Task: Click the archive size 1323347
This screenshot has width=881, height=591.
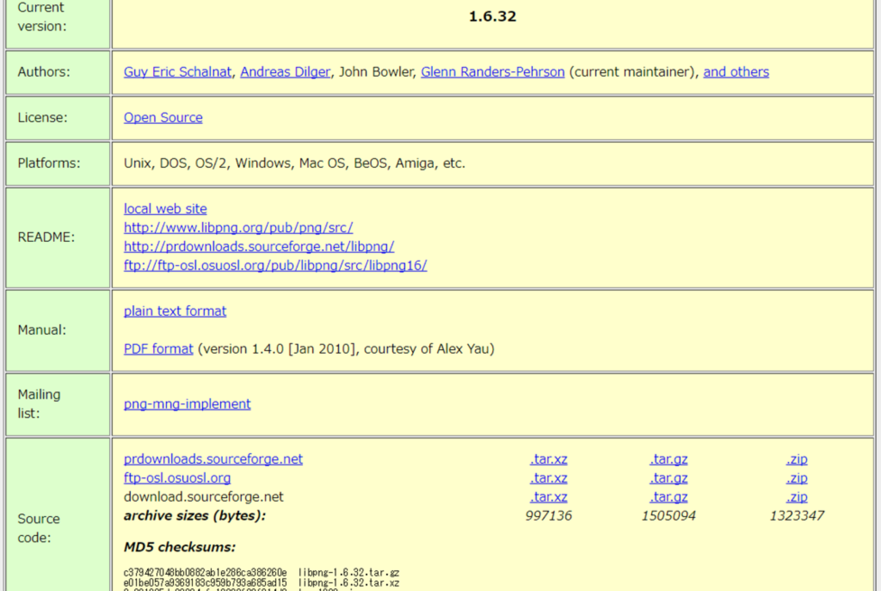Action: [x=797, y=516]
